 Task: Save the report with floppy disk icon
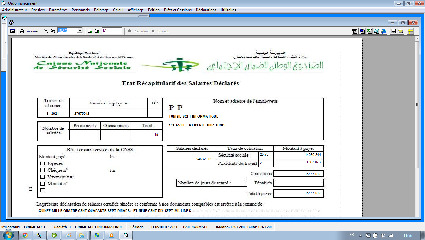pos(393,31)
